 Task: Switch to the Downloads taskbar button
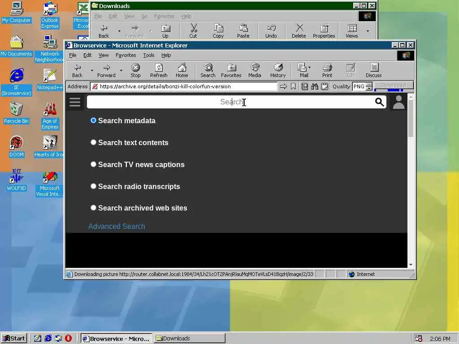190,339
